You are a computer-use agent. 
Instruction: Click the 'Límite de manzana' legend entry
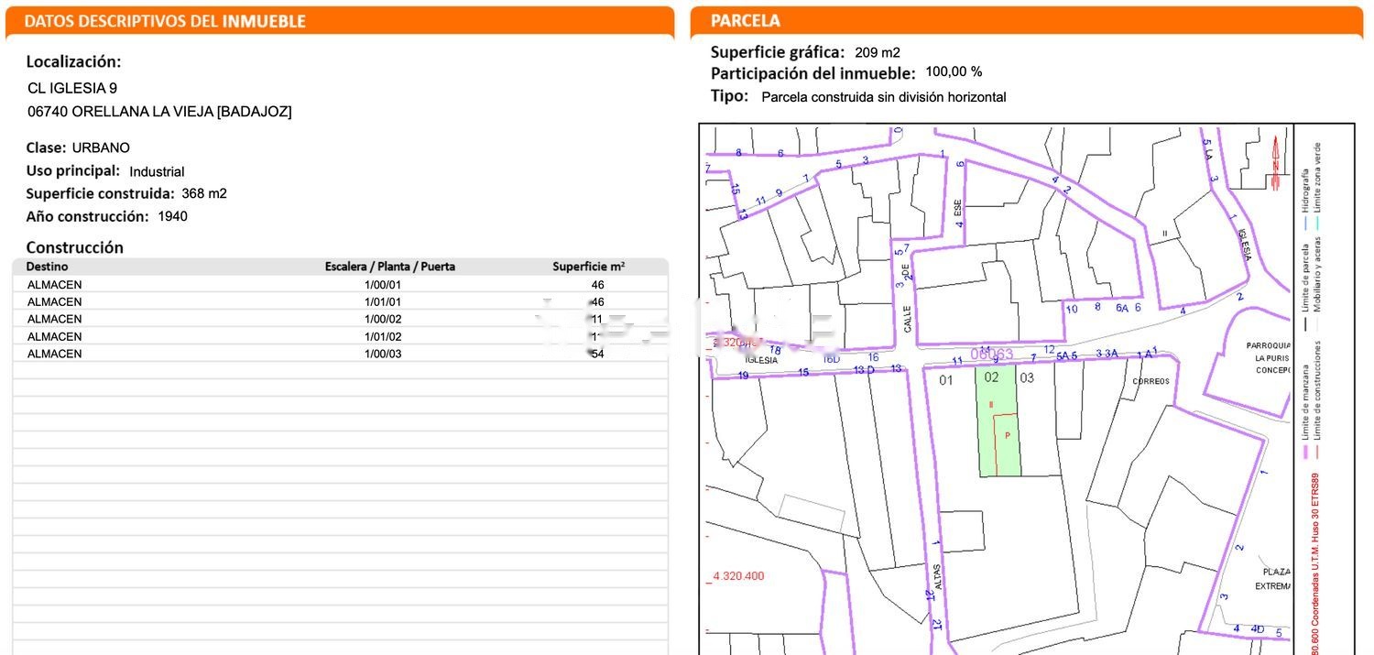pyautogui.click(x=1307, y=403)
